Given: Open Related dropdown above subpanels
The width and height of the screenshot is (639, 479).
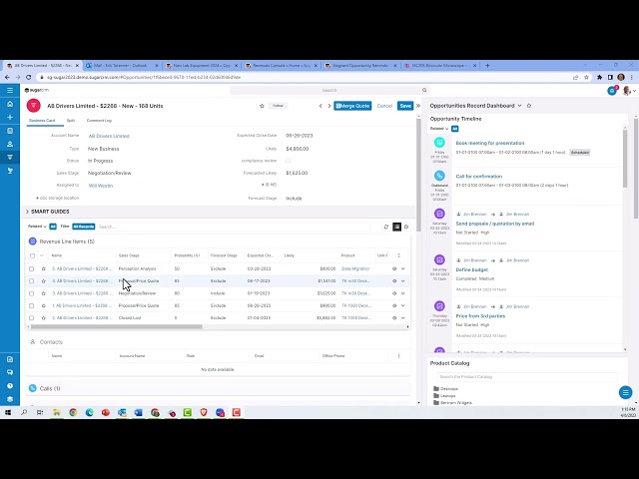Looking at the screenshot, I should coord(37,227).
